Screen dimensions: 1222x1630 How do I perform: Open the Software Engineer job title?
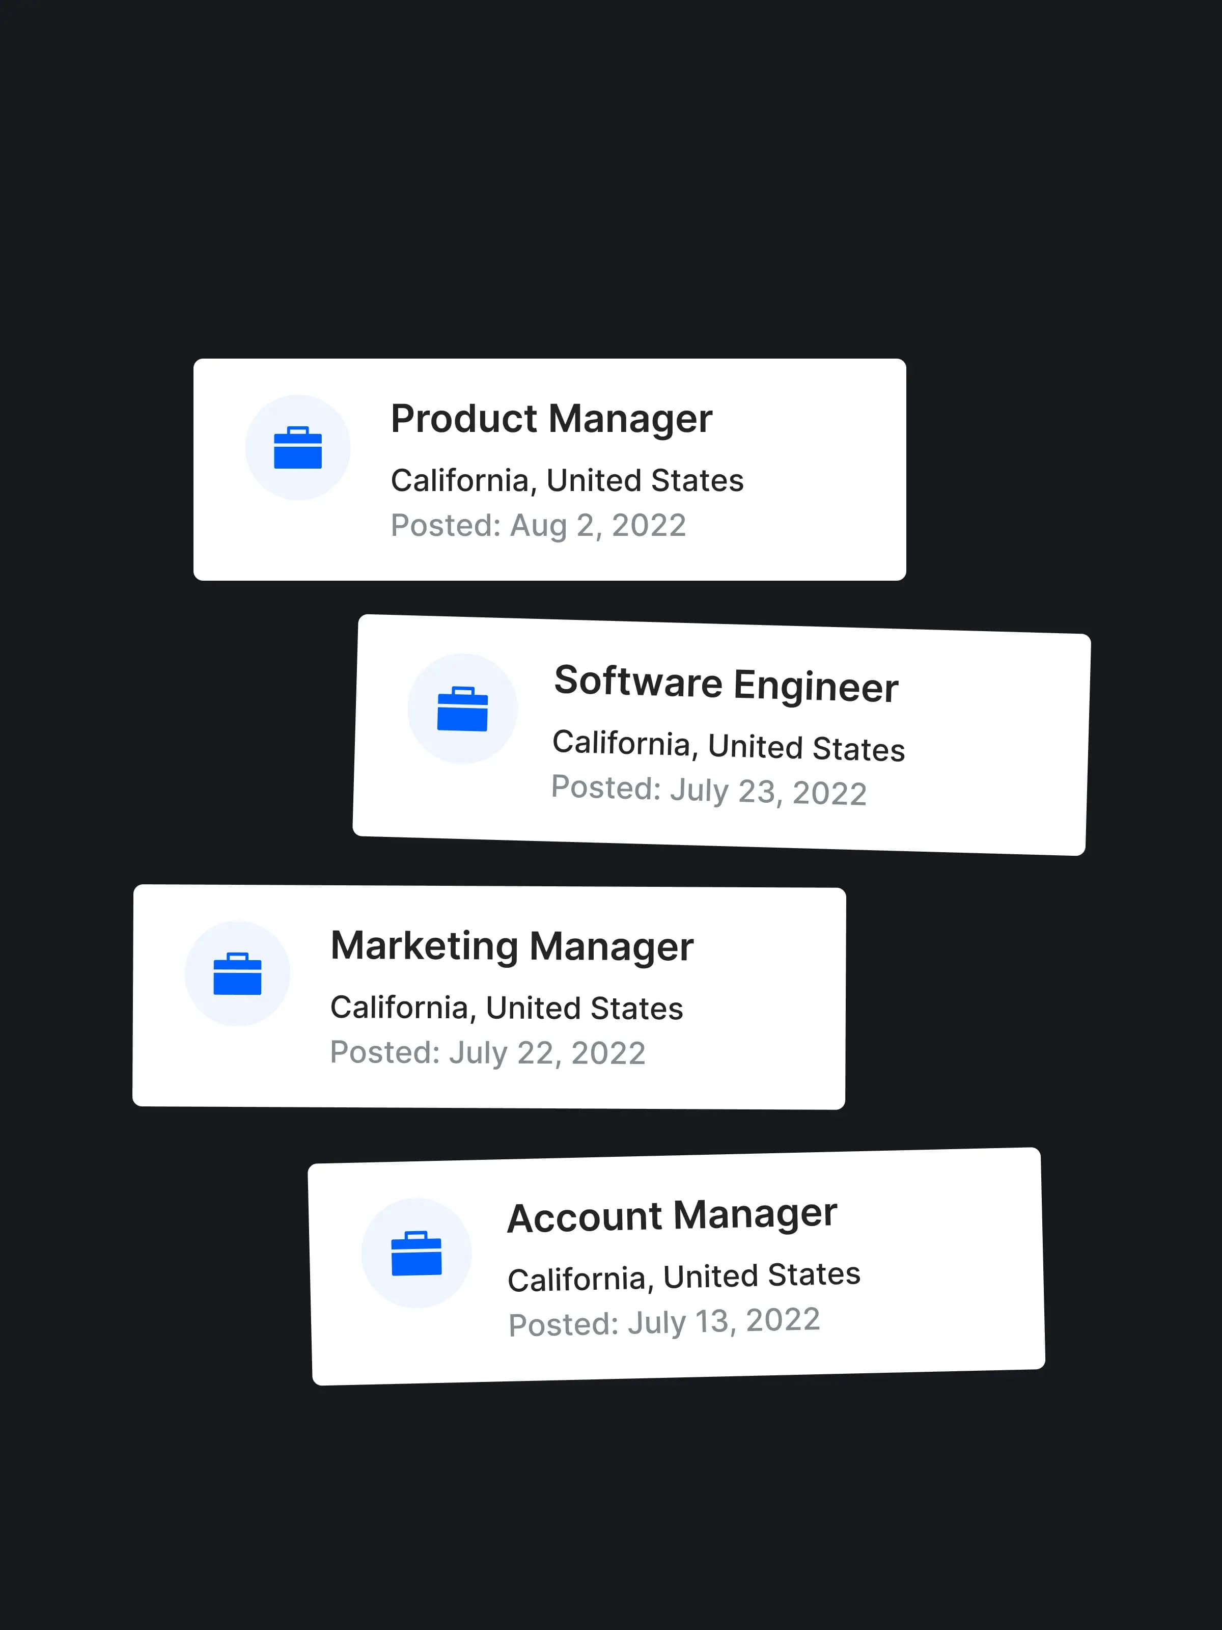click(726, 684)
